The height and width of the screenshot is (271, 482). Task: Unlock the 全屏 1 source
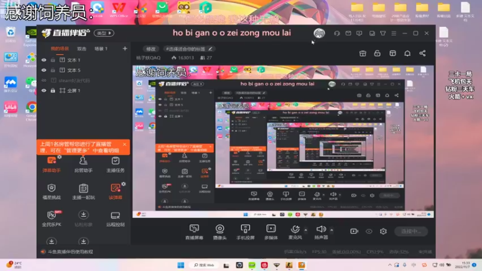[x=53, y=90]
